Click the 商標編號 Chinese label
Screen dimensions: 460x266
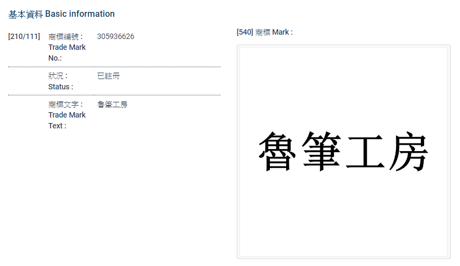coord(65,37)
